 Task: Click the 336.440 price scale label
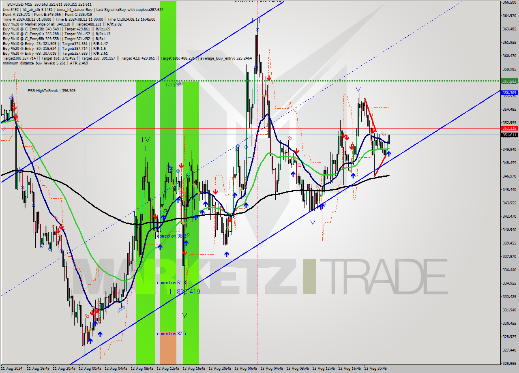click(x=509, y=270)
